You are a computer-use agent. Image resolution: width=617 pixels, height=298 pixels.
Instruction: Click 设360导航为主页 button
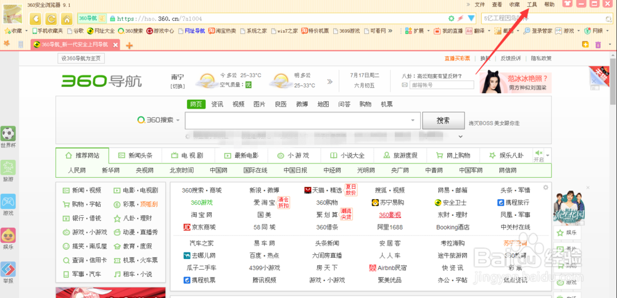click(81, 58)
